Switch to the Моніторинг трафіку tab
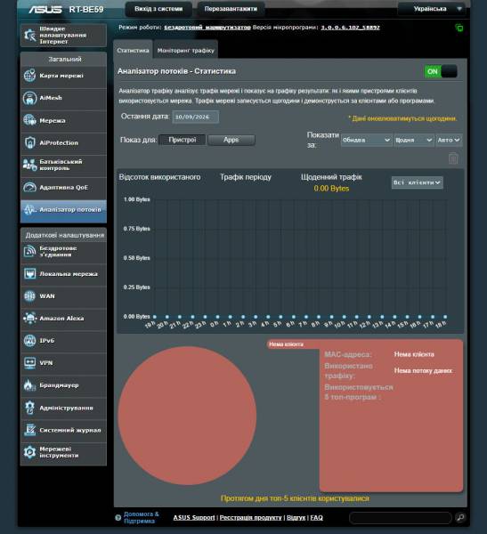The width and height of the screenshot is (487, 534). point(186,51)
